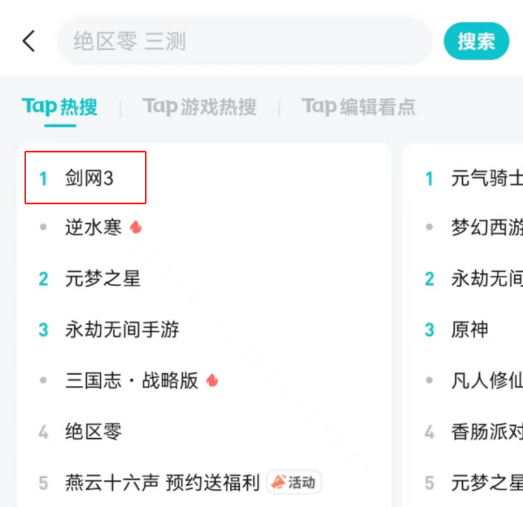Switch to the Tap热搜 tab

pyautogui.click(x=60, y=107)
